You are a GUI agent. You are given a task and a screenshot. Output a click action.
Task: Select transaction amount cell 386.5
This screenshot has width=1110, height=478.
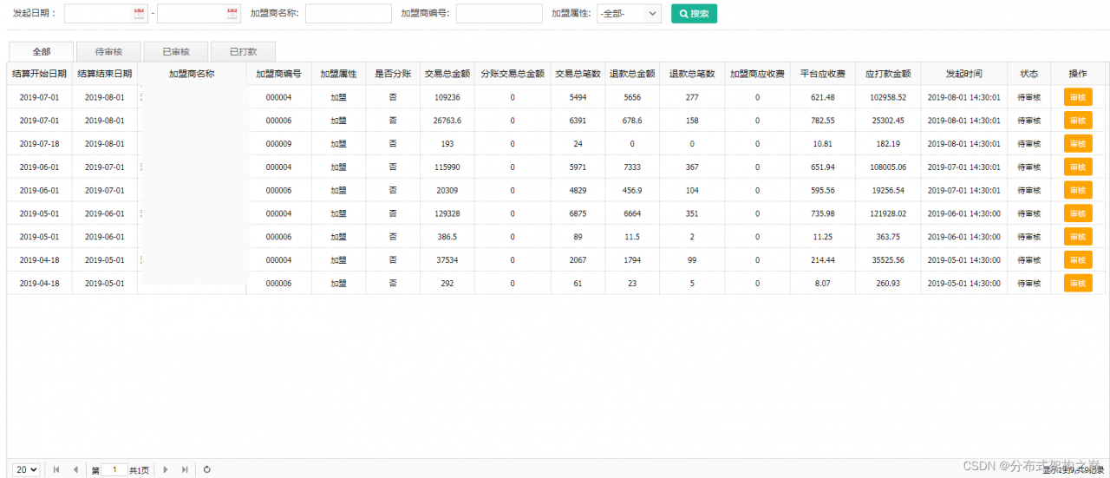click(x=447, y=236)
